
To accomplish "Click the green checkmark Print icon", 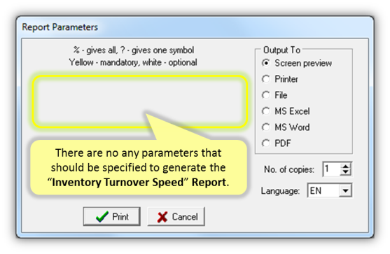I will click(x=102, y=217).
